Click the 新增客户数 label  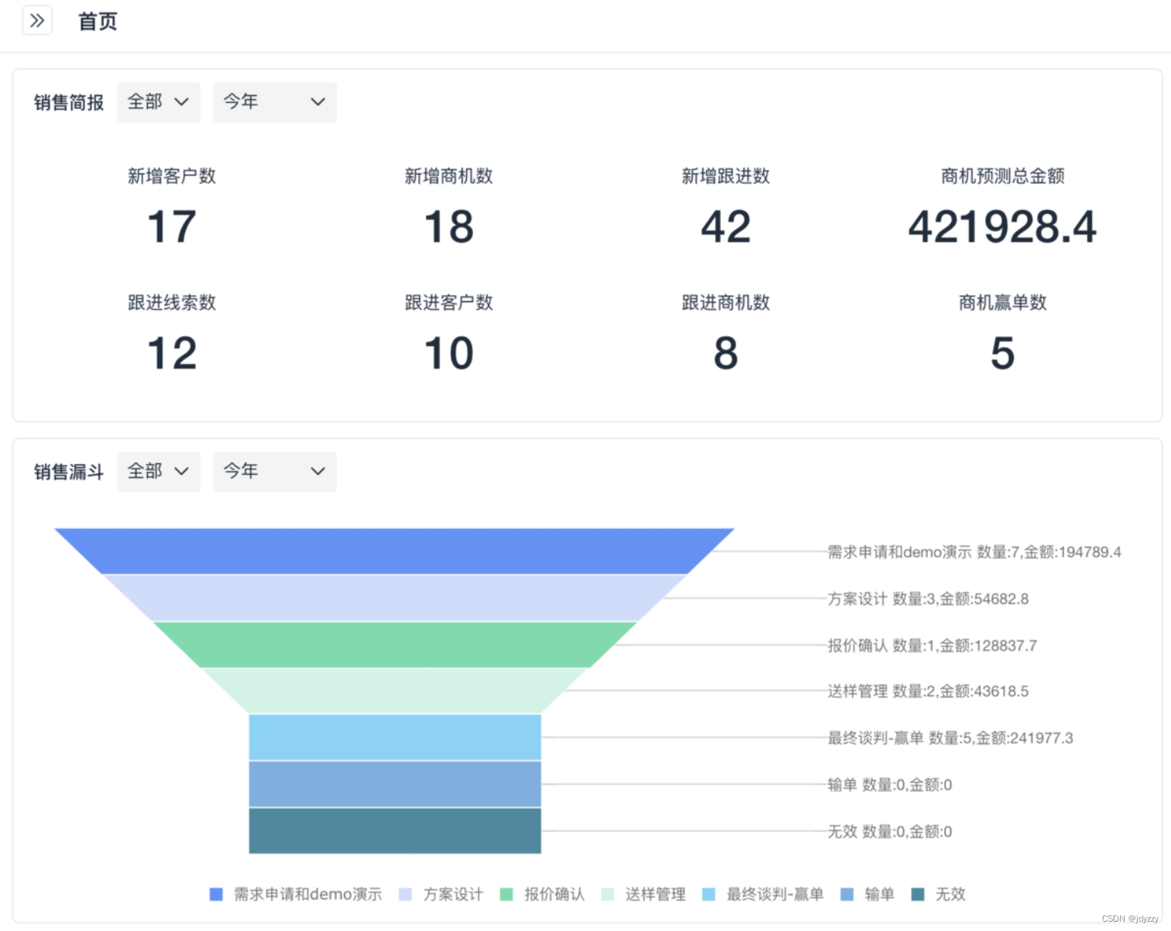pyautogui.click(x=172, y=177)
